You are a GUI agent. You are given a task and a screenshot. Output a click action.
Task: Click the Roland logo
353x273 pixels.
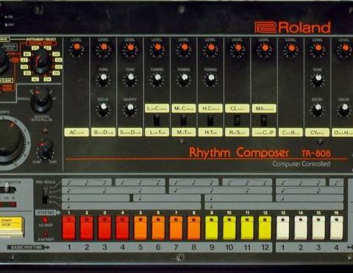(x=293, y=27)
